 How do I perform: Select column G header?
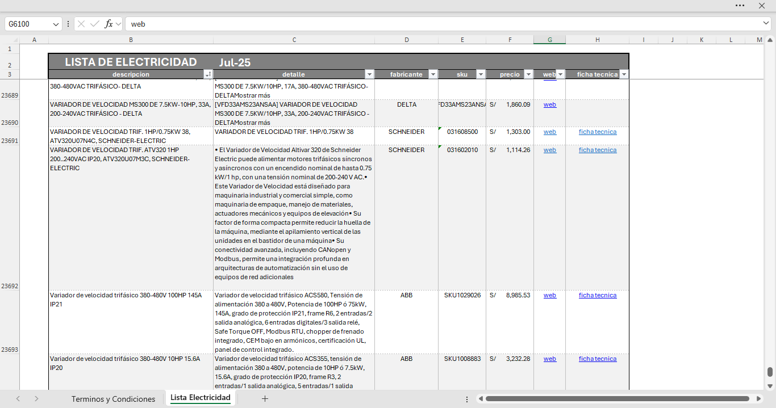point(549,40)
